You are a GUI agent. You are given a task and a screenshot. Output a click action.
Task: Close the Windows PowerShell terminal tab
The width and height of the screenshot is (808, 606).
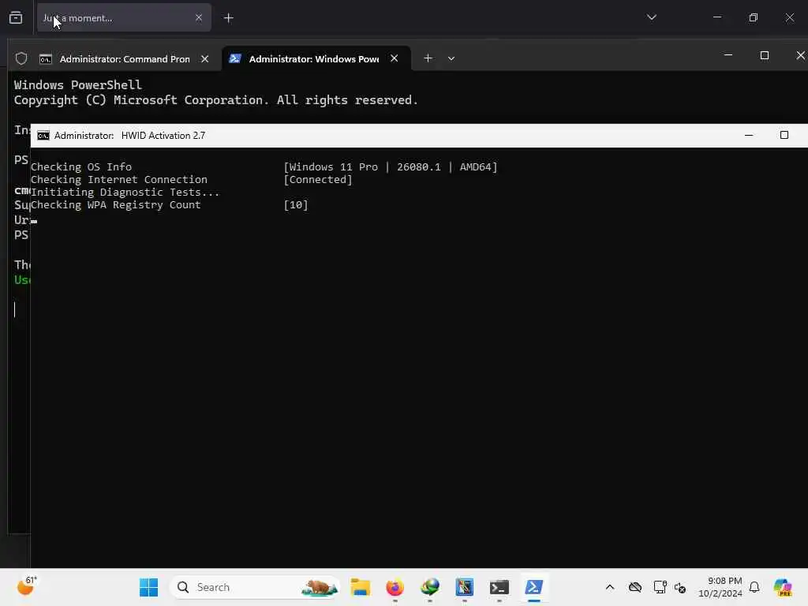[395, 58]
